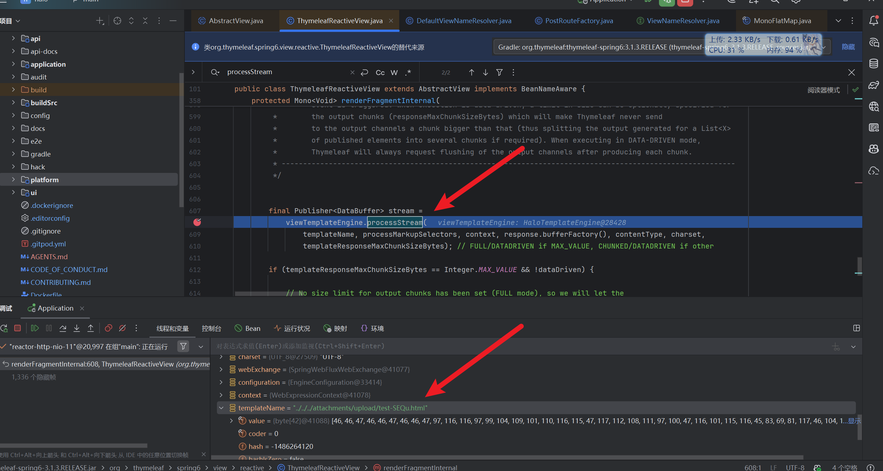Open the 控制台 console tab
883x471 pixels.
(x=211, y=328)
